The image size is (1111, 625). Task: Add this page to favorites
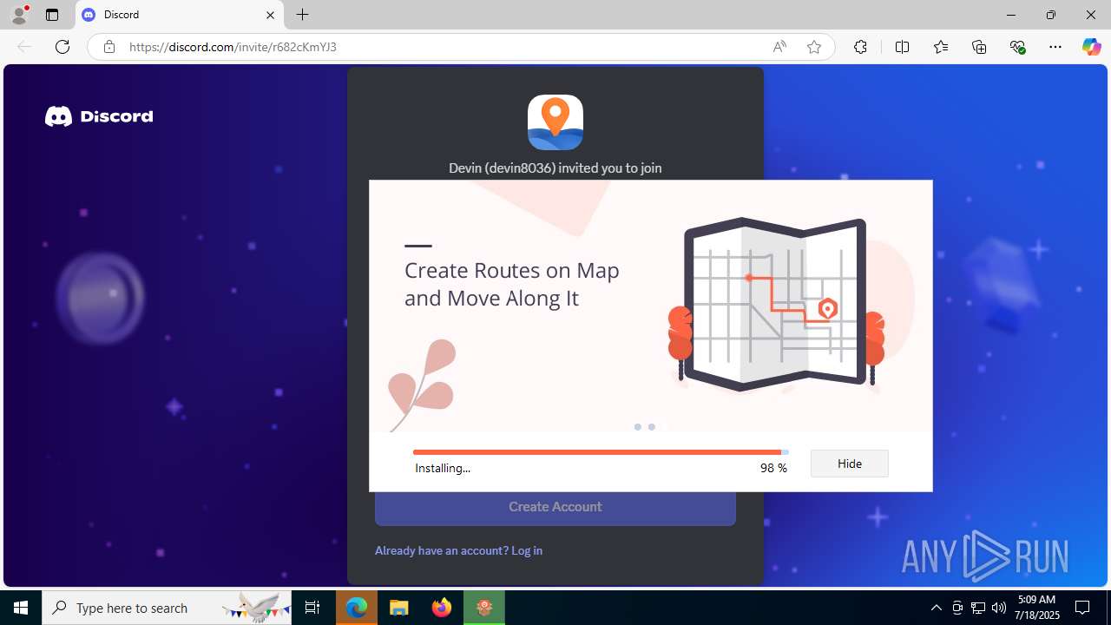coord(814,47)
